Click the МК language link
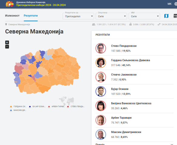Image resolution: width=177 pixels, height=145 pixels. click(169, 4)
